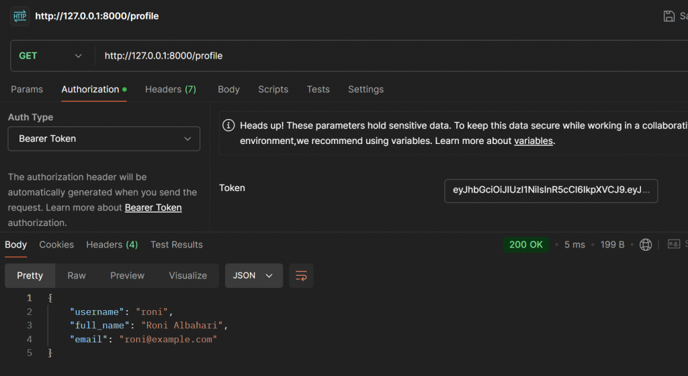Image resolution: width=688 pixels, height=376 pixels.
Task: Open the request Headers (7) tab
Action: point(171,89)
